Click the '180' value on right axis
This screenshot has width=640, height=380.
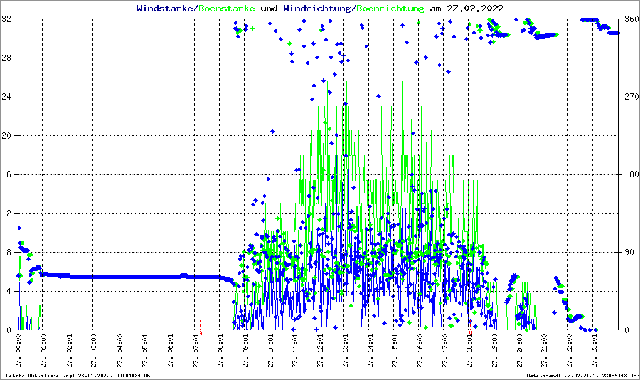pyautogui.click(x=630, y=174)
